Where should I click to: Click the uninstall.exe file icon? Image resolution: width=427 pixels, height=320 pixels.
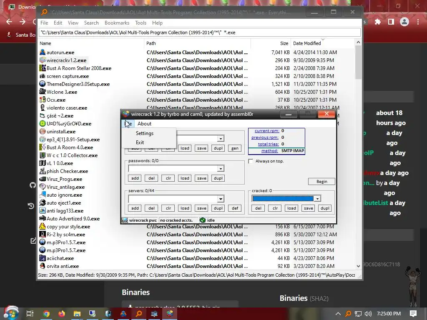(x=43, y=131)
